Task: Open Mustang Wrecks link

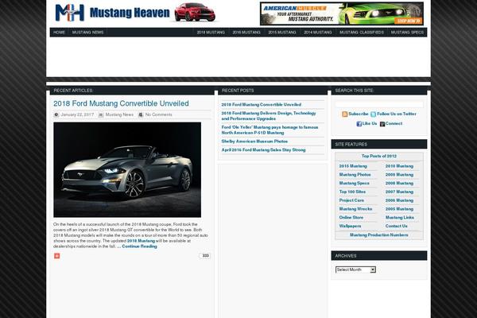Action: click(x=355, y=209)
